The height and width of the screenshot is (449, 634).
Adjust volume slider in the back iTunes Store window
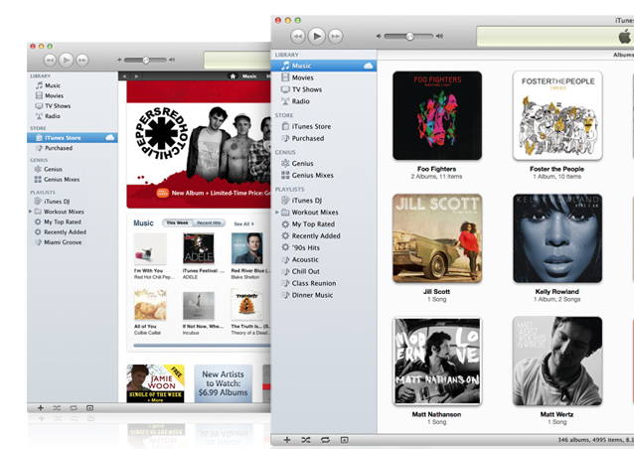tap(145, 60)
